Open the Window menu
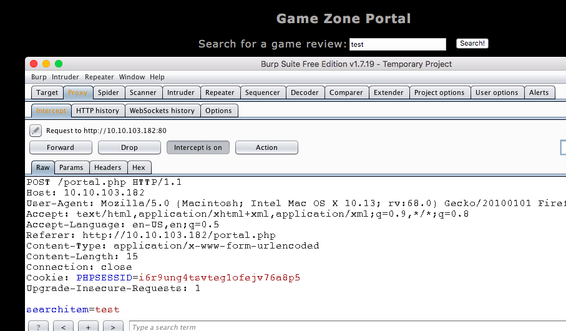566x331 pixels. click(132, 77)
